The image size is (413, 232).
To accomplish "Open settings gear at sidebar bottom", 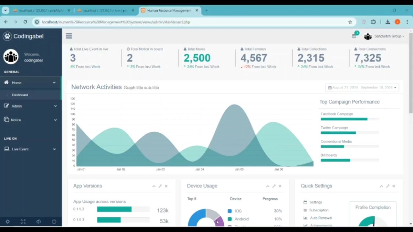I will 8,222.
